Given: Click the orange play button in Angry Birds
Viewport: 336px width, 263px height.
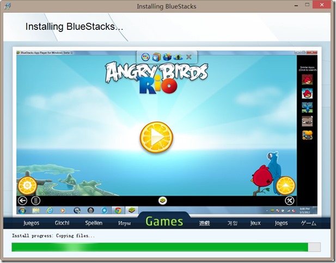Looking at the screenshot, I should 156,137.
